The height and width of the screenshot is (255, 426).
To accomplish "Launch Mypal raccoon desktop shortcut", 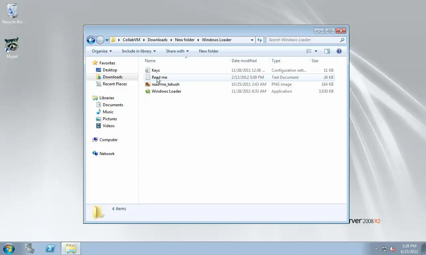I will point(12,48).
